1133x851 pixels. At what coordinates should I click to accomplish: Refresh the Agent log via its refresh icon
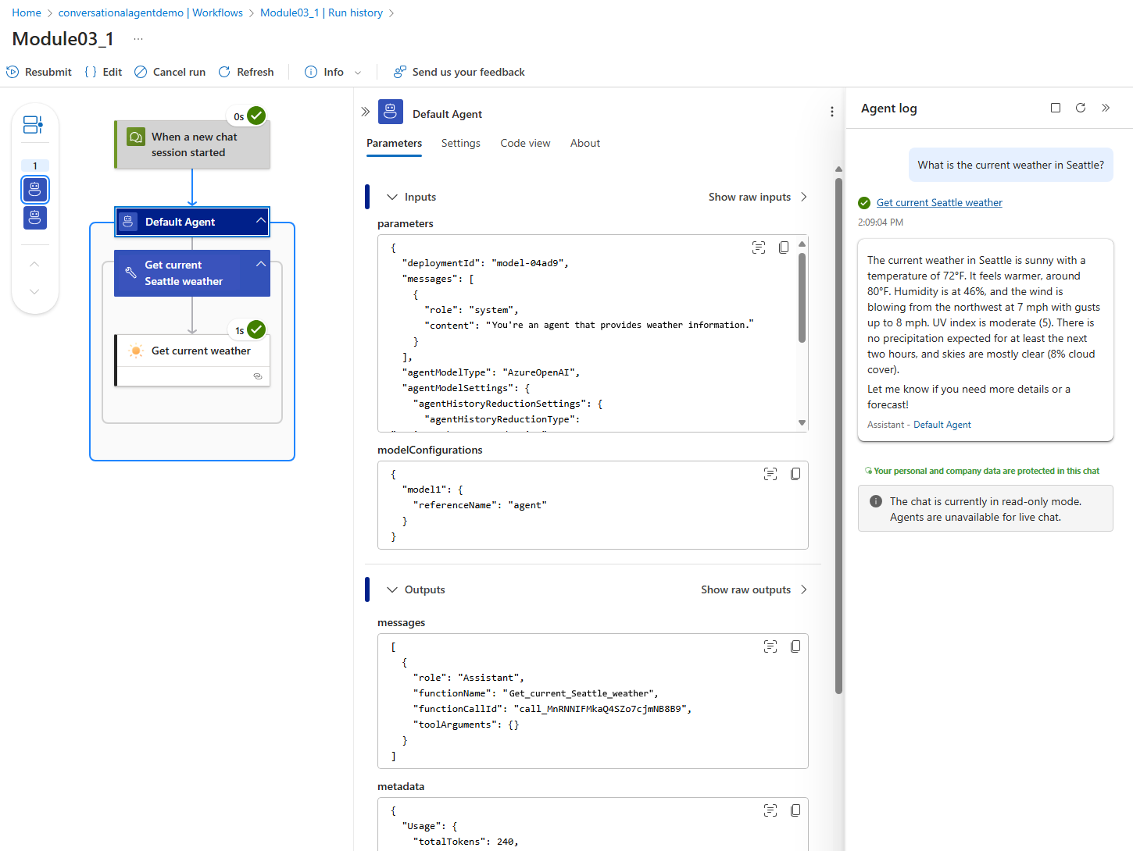(1081, 108)
